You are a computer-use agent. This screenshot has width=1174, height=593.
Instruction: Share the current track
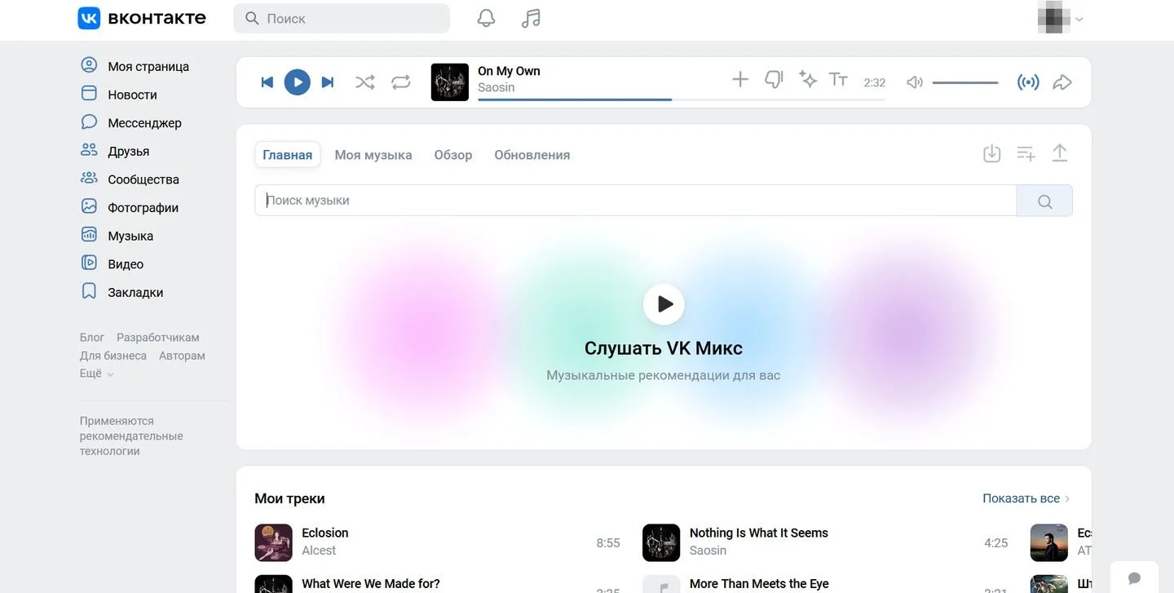1062,82
